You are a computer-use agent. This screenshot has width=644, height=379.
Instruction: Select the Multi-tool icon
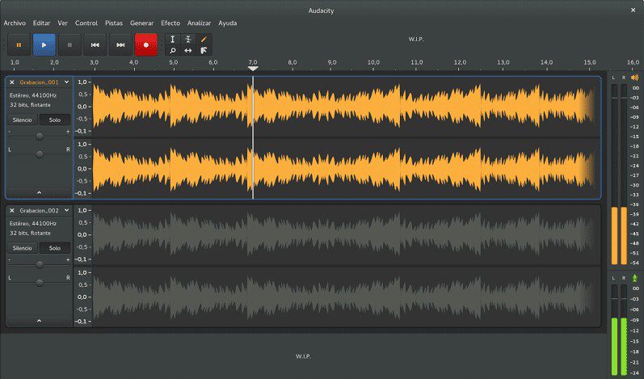click(x=204, y=50)
